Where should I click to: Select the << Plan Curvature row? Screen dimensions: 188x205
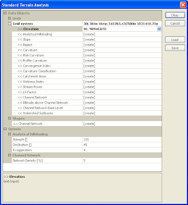(87, 55)
